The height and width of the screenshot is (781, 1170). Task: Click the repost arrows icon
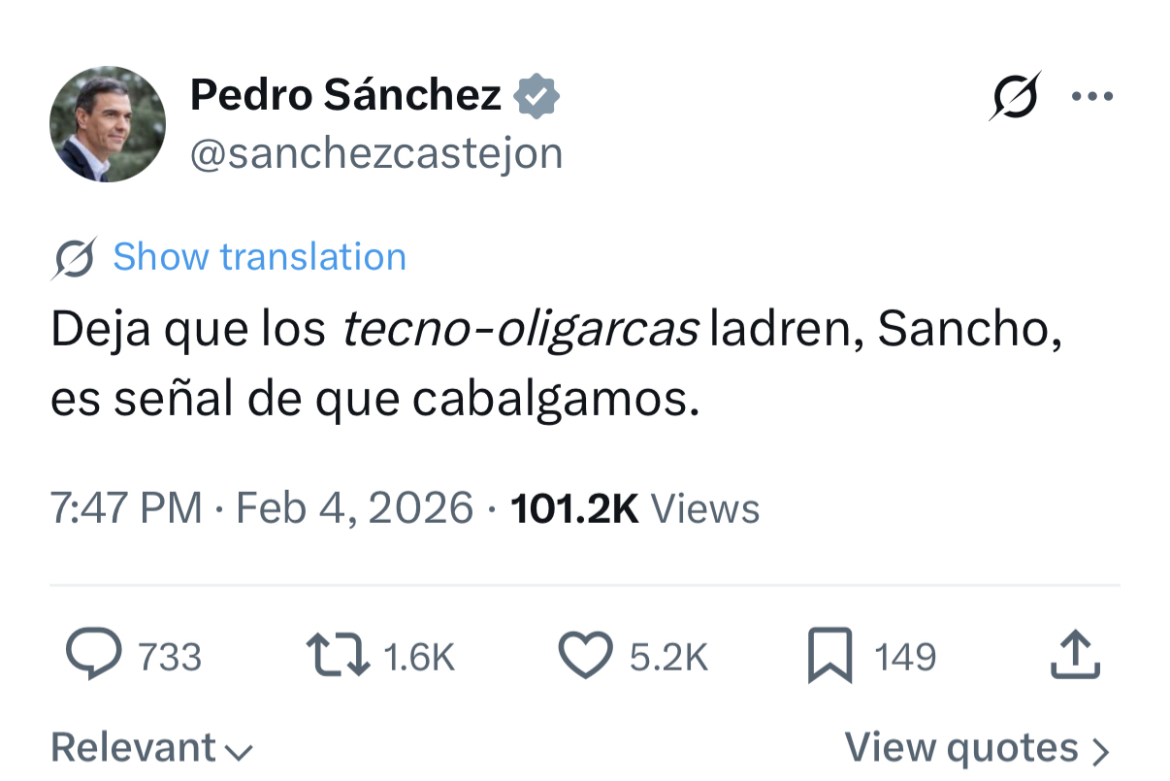(337, 655)
